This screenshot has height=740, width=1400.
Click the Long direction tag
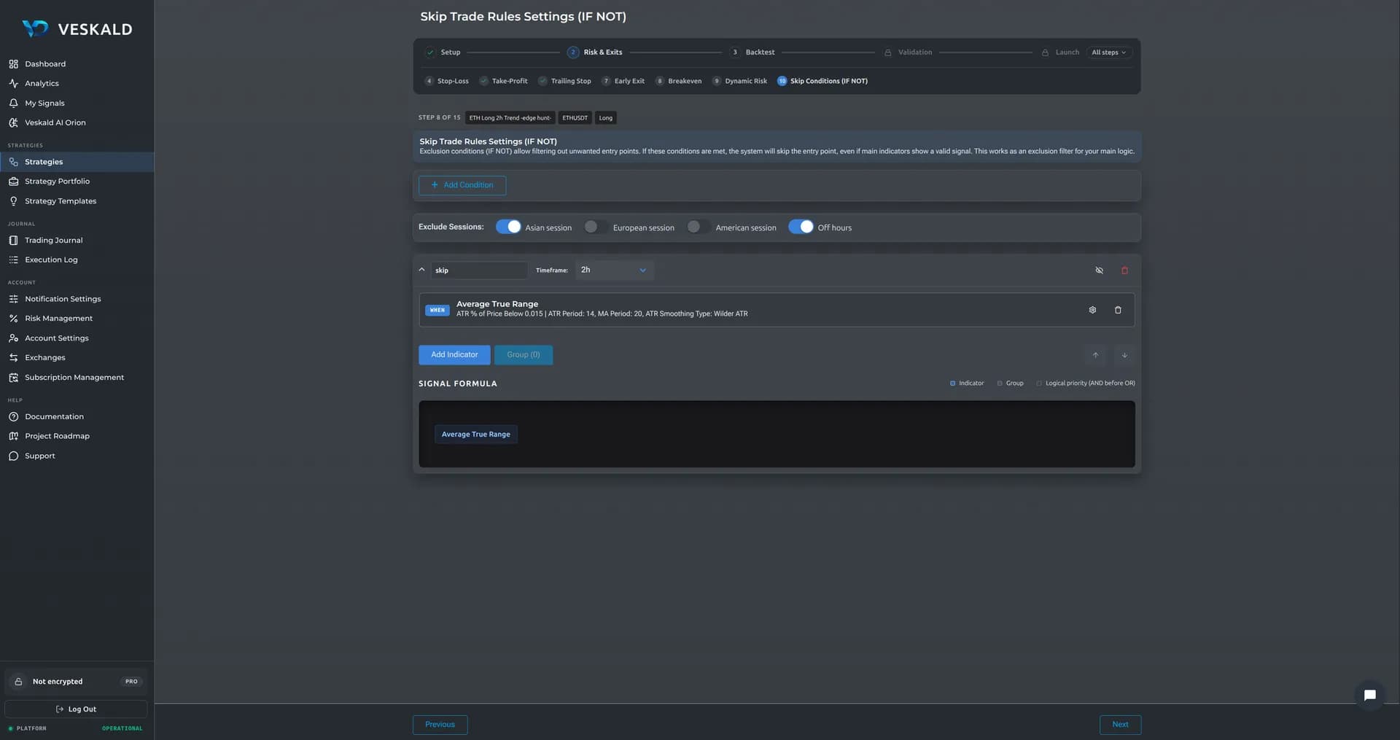606,118
